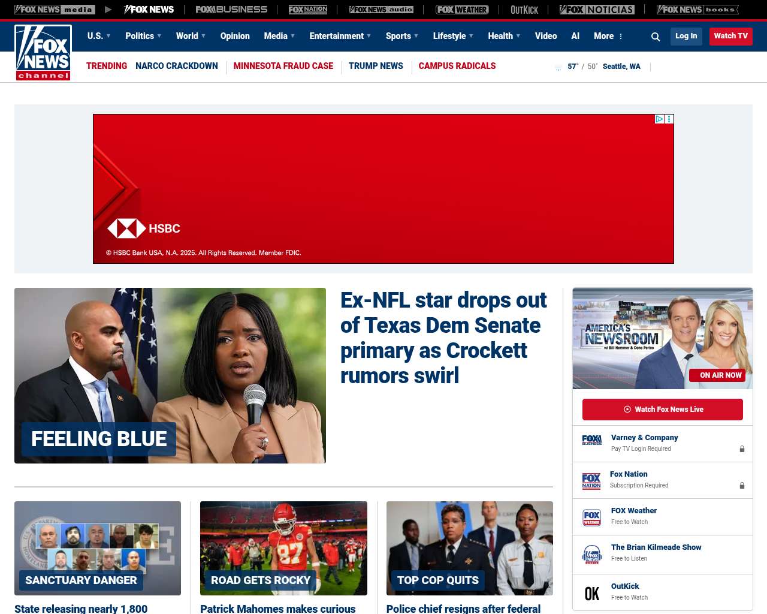Open Fox Weather logo in top bar

(x=462, y=10)
